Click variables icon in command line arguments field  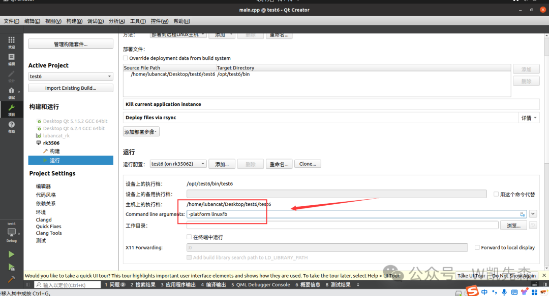(522, 214)
